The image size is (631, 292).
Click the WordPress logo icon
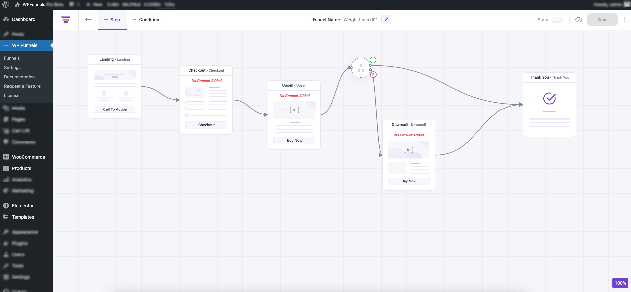[x=6, y=4]
